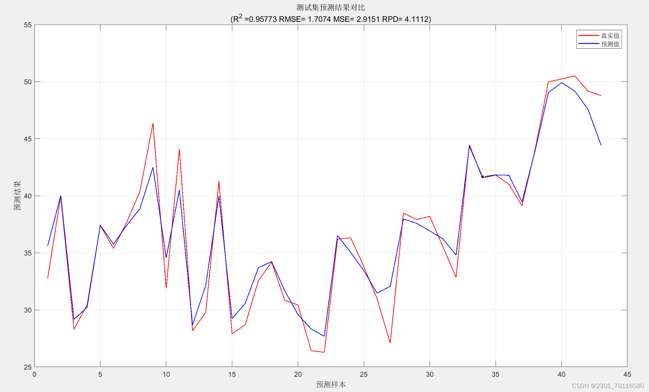Click x-axis tick label 0
Image resolution: width=649 pixels, height=392 pixels.
pos(34,374)
